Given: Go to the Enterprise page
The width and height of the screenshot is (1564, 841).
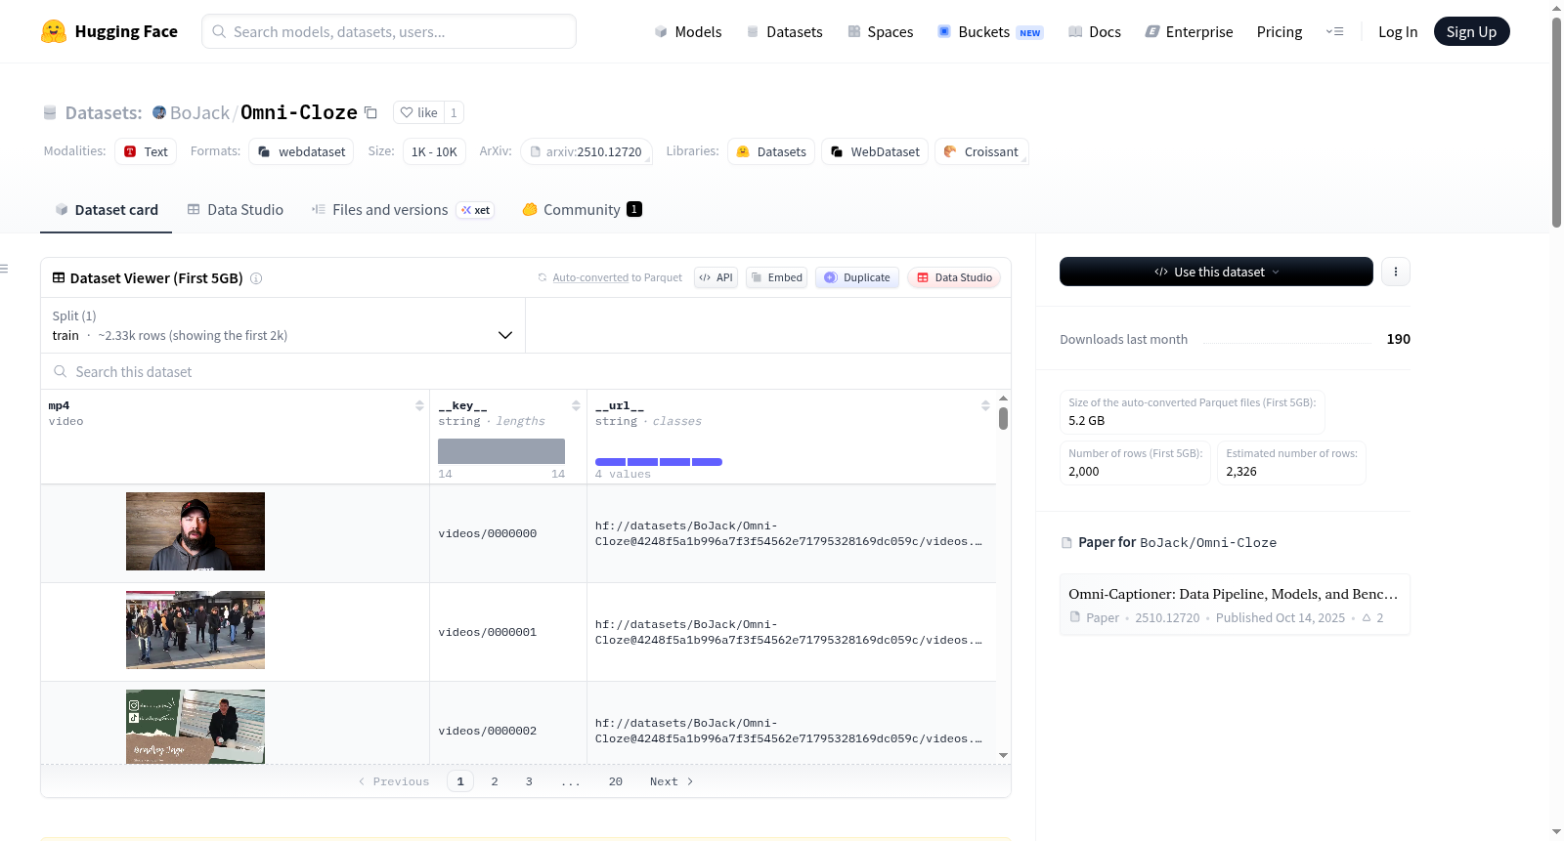Looking at the screenshot, I should point(1189,31).
